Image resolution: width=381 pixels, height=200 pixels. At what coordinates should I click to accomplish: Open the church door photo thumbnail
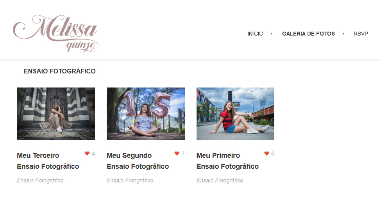(x=56, y=114)
